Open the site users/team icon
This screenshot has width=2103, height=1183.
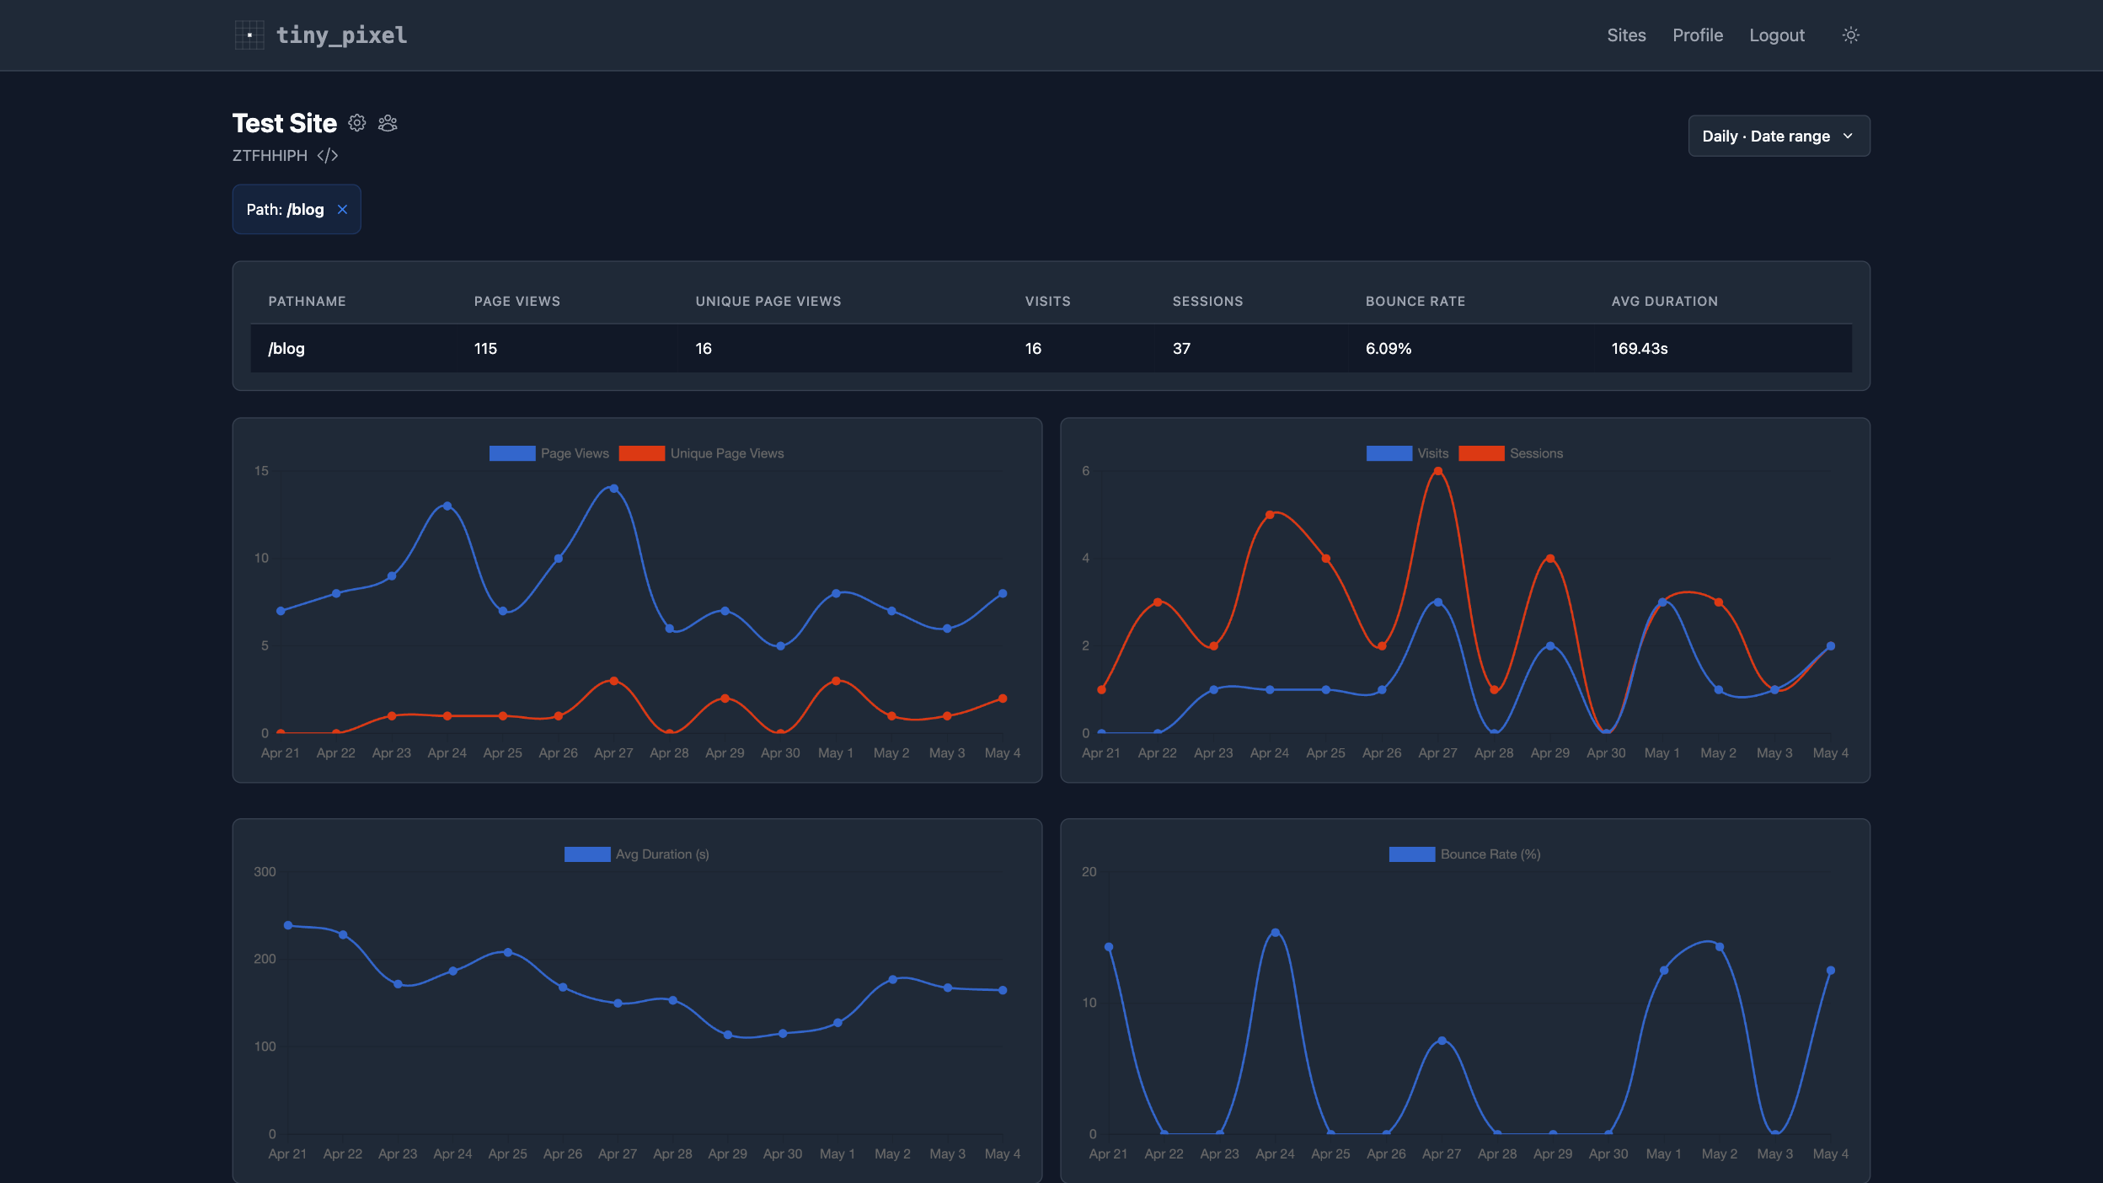388,123
